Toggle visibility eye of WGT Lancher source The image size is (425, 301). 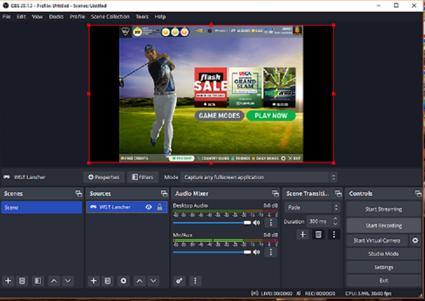tap(148, 207)
